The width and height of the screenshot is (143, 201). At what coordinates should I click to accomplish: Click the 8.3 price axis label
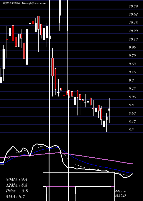131,130
